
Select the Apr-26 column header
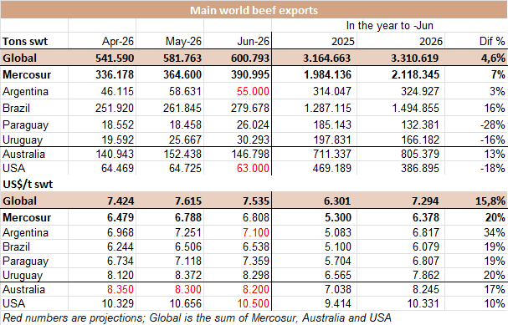point(118,41)
